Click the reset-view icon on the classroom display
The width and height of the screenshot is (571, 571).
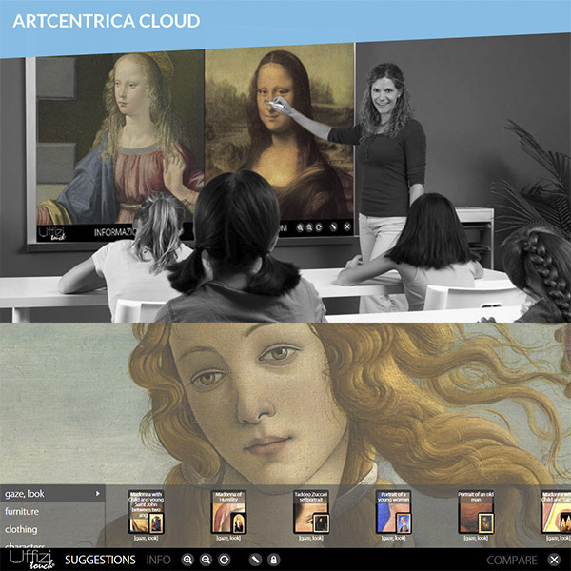[319, 227]
